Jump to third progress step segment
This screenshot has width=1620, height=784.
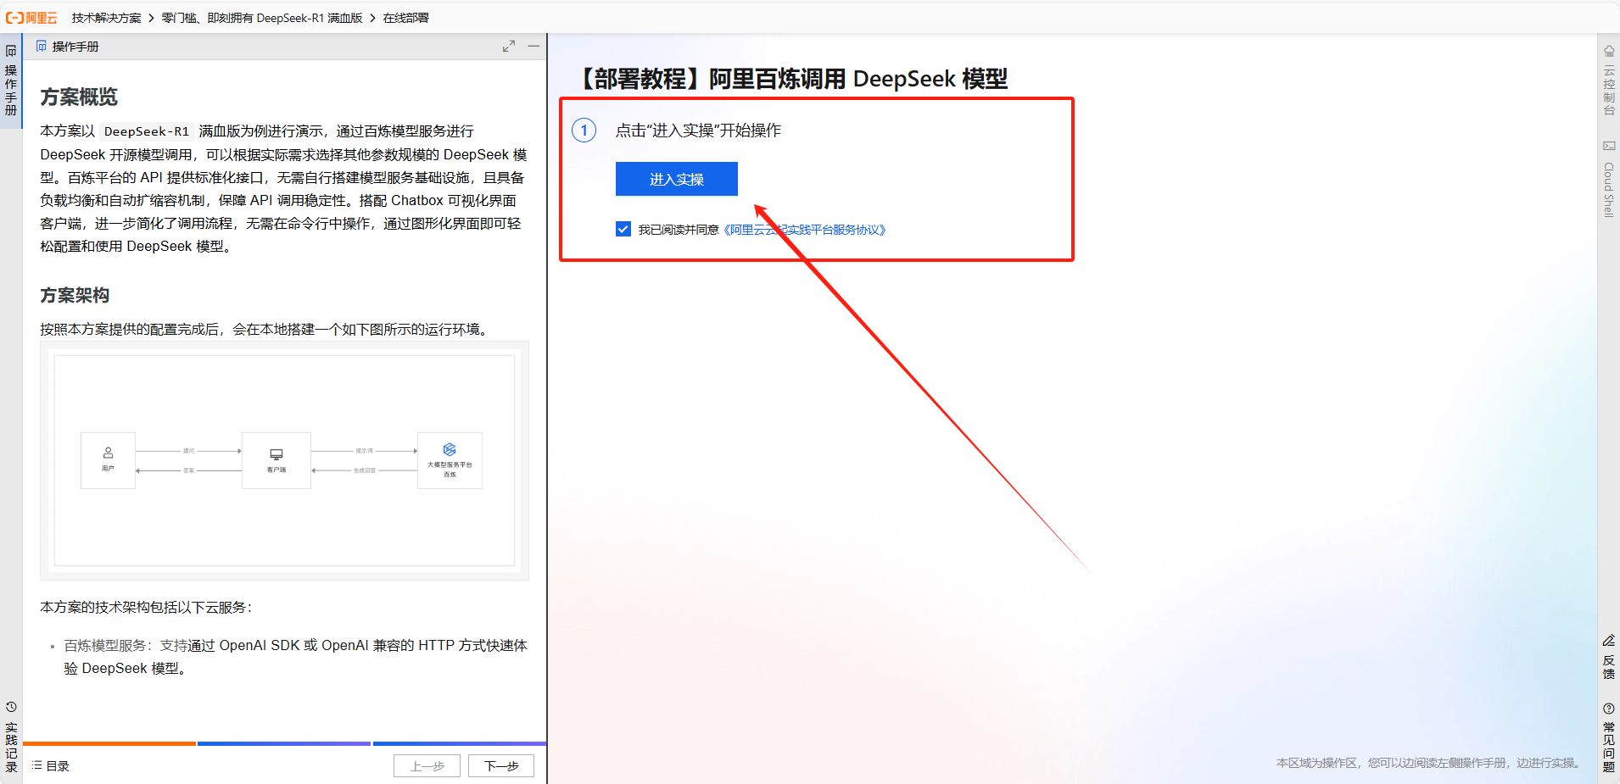pyautogui.click(x=460, y=743)
